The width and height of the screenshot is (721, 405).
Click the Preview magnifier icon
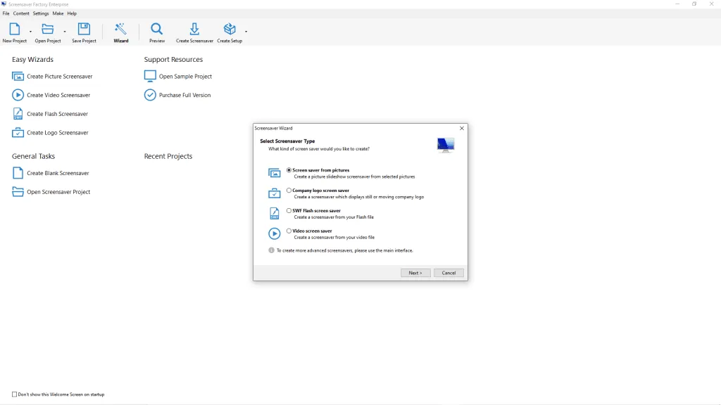[157, 30]
